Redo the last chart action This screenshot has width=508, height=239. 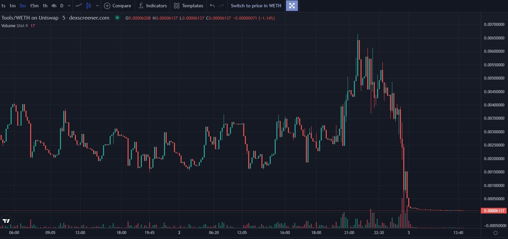pyautogui.click(x=222, y=6)
